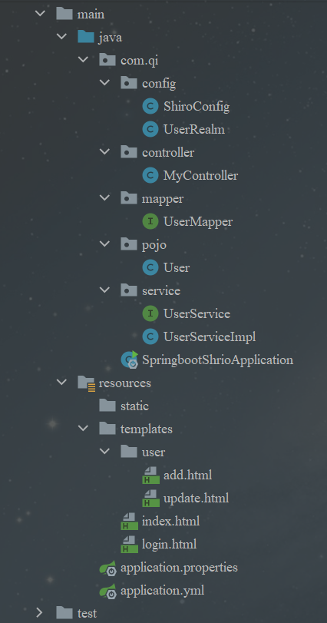This screenshot has width=327, height=623.
Task: Click the add.html file icon
Action: tap(150, 476)
